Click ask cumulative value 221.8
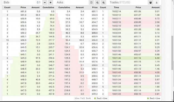The height and width of the screenshot is (102, 174). point(67,94)
